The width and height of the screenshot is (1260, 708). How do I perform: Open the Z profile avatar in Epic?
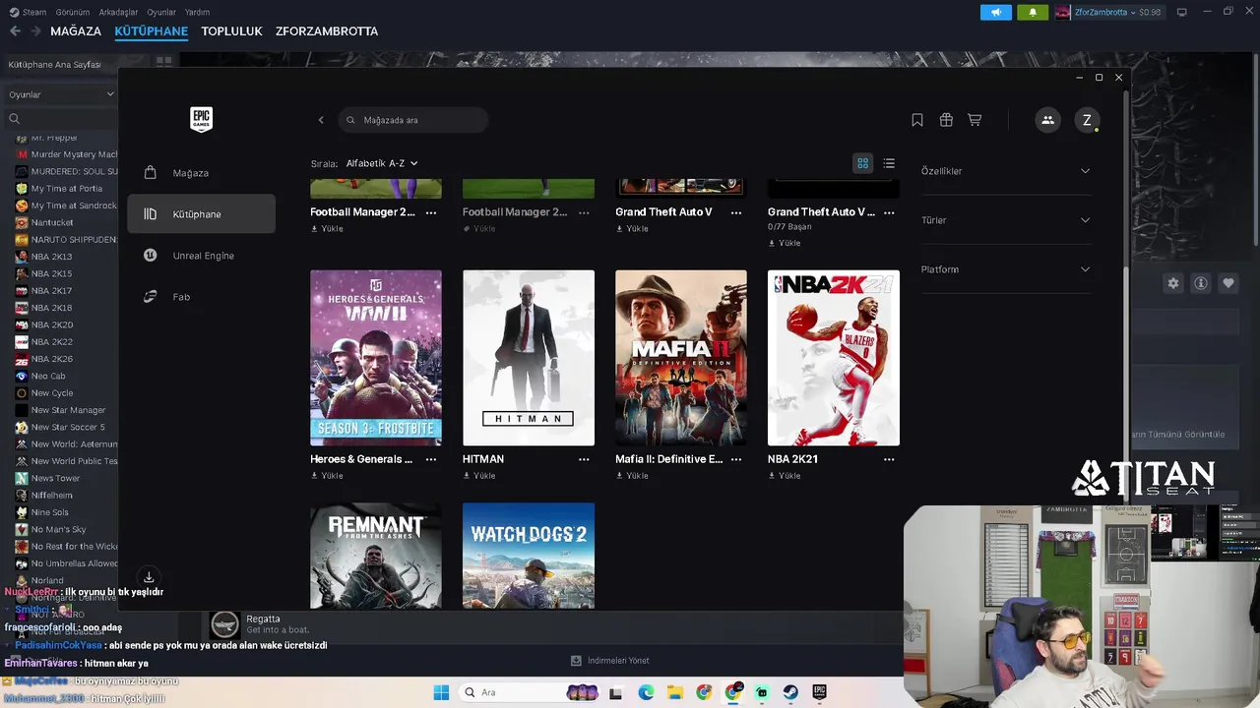(x=1087, y=120)
